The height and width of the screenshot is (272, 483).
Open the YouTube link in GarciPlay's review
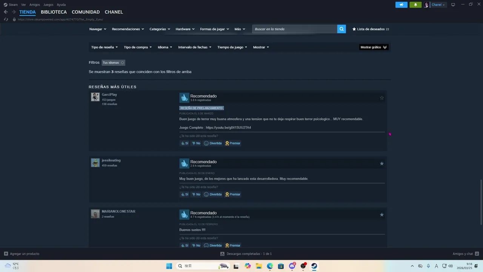(228, 128)
